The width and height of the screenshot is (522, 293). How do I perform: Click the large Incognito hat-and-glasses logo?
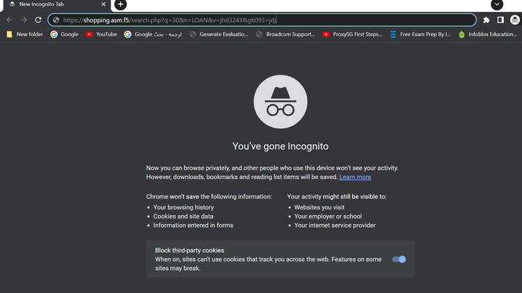click(280, 102)
